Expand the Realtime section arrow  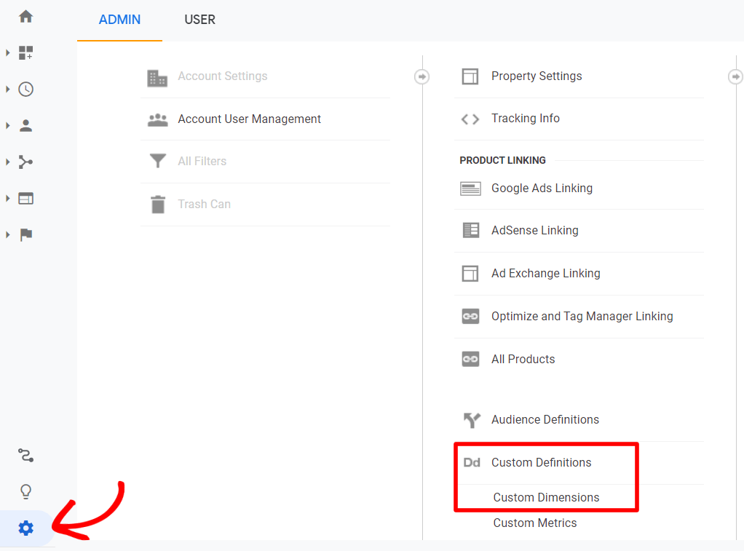tap(7, 90)
